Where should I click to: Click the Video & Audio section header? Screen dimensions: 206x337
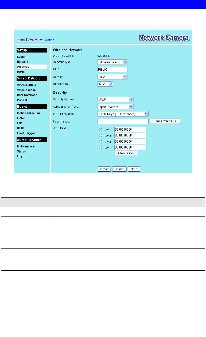pyautogui.click(x=32, y=78)
